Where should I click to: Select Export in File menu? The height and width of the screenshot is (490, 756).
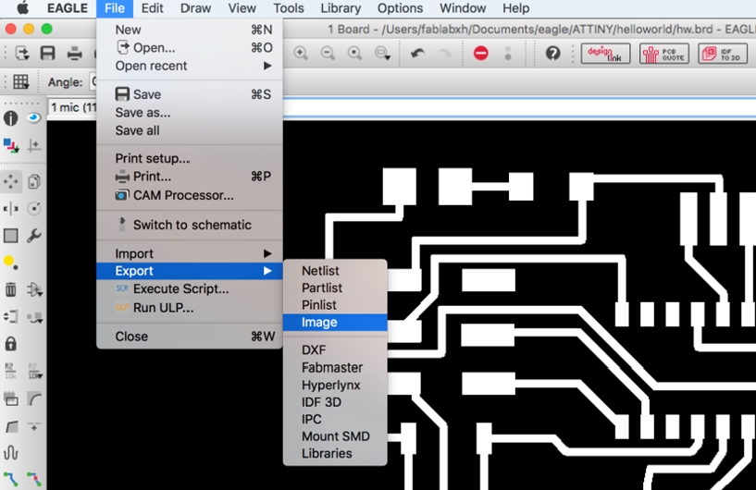190,271
